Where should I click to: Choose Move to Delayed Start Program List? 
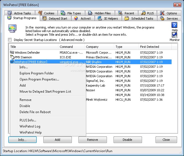click(x=45, y=92)
